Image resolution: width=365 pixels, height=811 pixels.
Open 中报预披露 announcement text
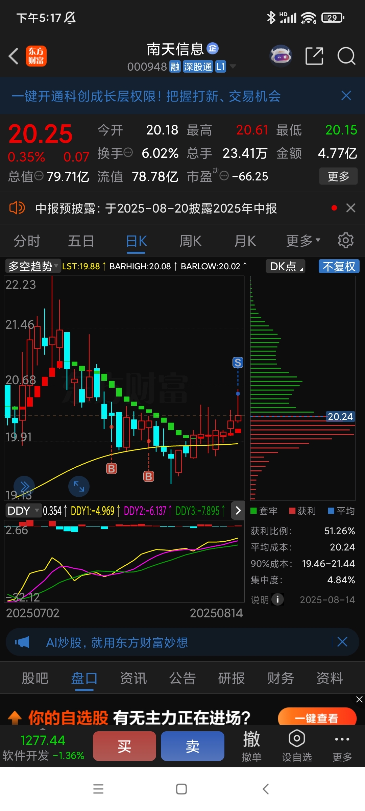click(156, 208)
